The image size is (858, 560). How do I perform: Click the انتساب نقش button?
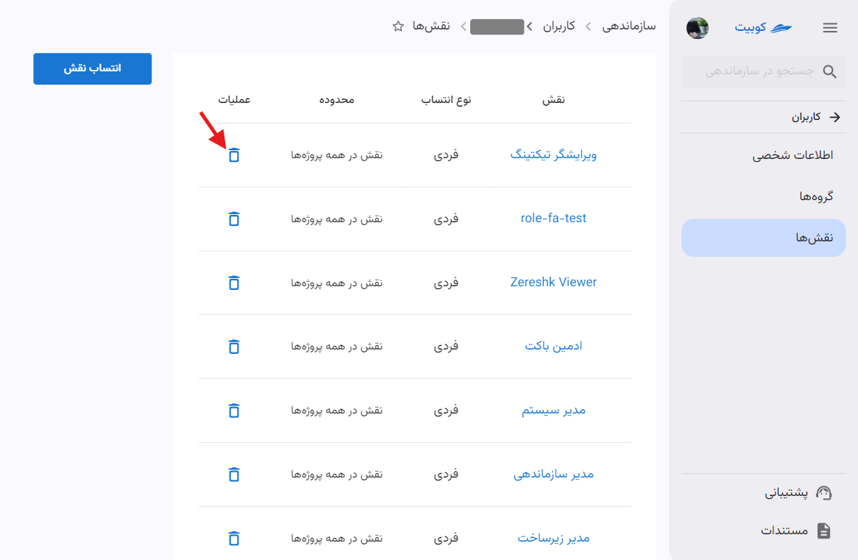[93, 68]
